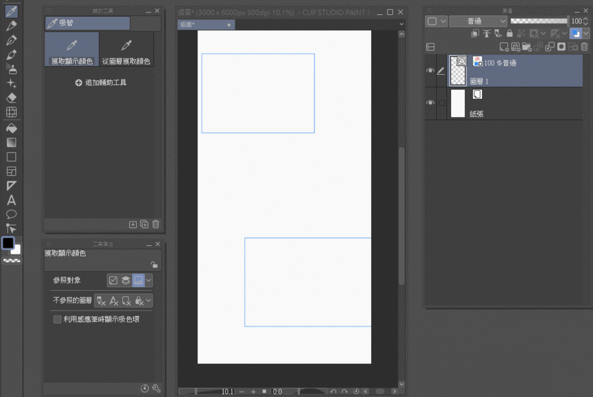593x397 pixels.
Task: Hide 圖層 1 layer with eye icon
Action: coord(430,71)
